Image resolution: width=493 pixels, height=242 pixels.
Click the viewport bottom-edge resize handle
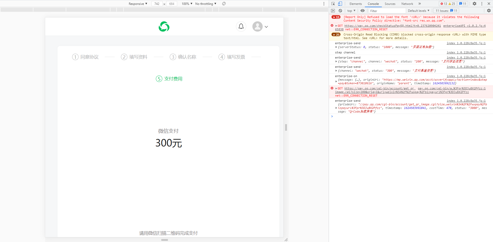pyautogui.click(x=165, y=240)
